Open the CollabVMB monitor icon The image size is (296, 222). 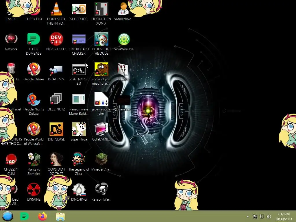click(x=101, y=132)
